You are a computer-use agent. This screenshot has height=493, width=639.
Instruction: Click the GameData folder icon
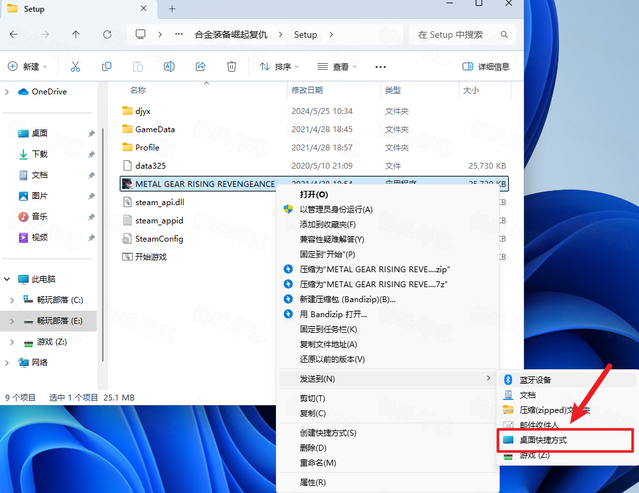[128, 129]
